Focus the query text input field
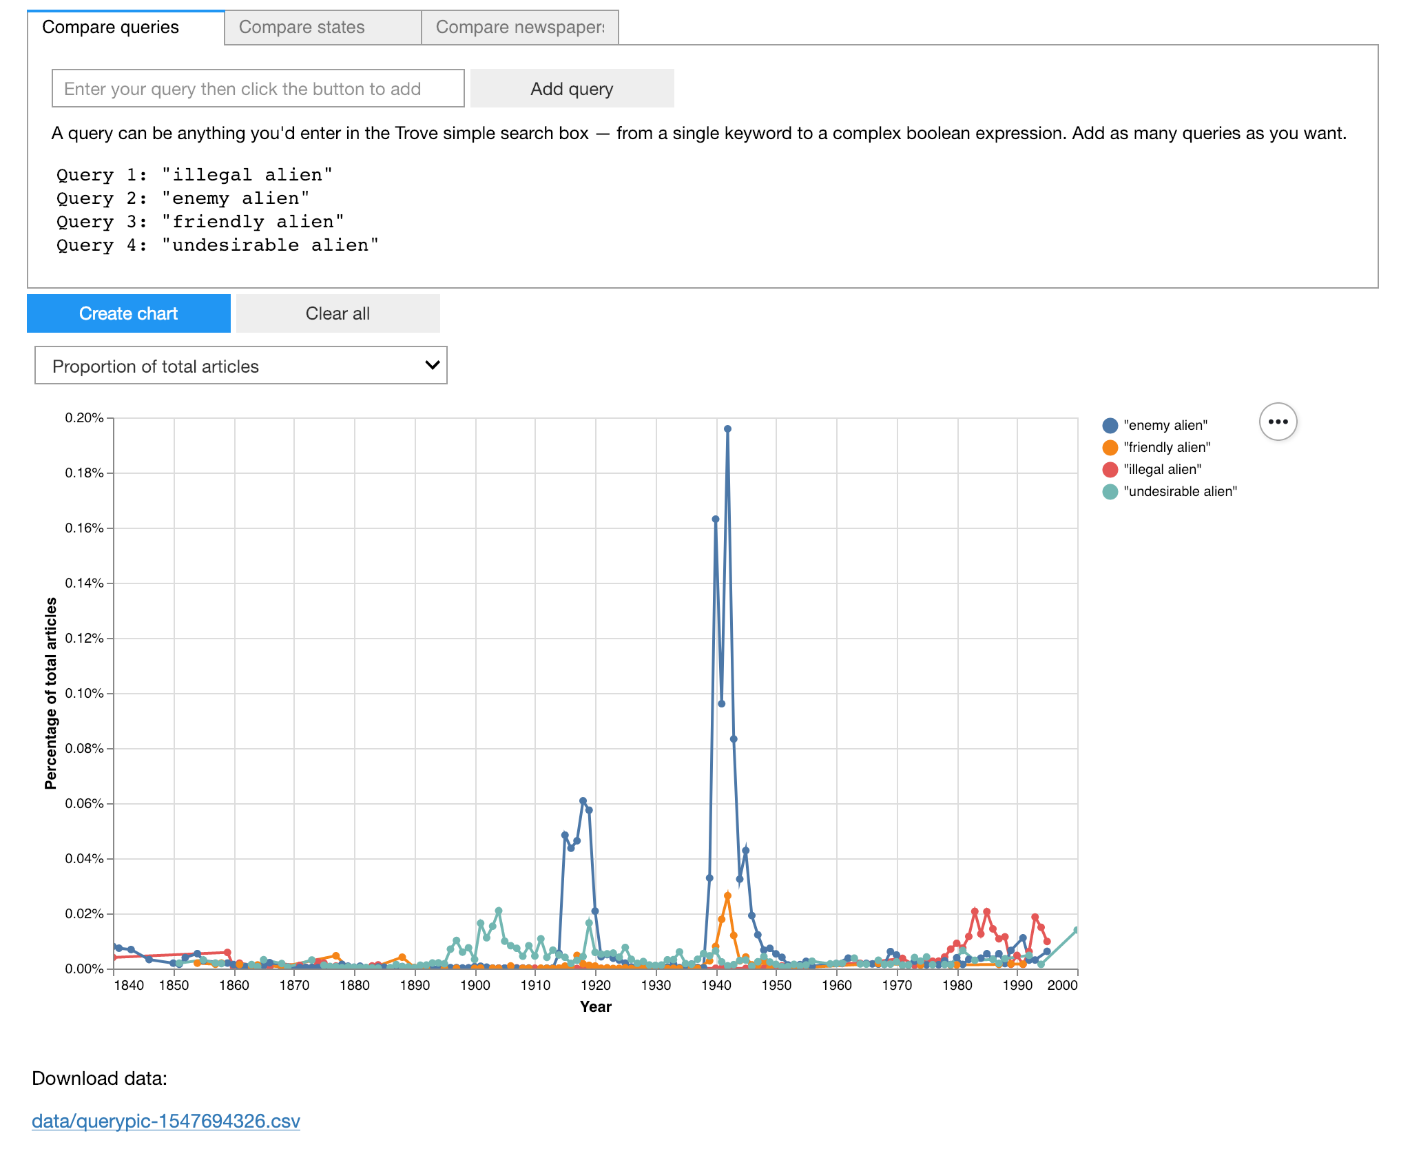Screen dimensions: 1401x1149 (258, 88)
